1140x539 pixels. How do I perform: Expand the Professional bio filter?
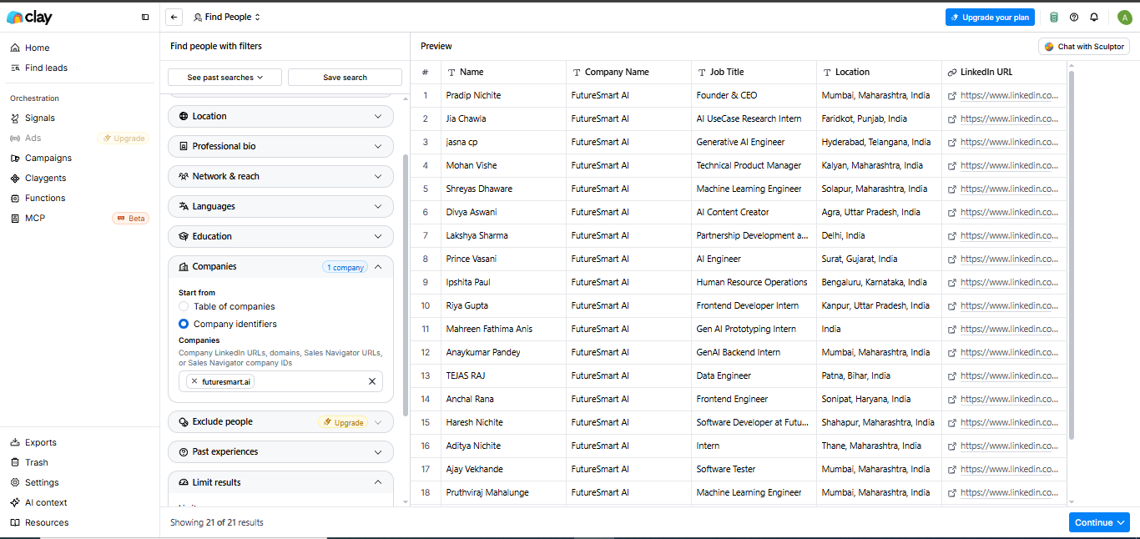(280, 146)
